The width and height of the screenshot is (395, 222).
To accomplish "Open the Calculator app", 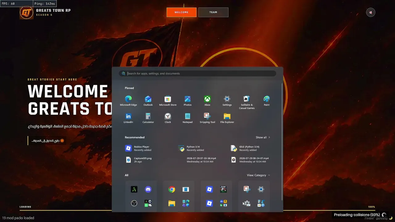I will [x=148, y=118].
